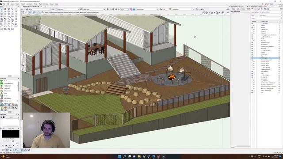
Task: Open the active layer dropdown in View bar
Action: [x=67, y=9]
